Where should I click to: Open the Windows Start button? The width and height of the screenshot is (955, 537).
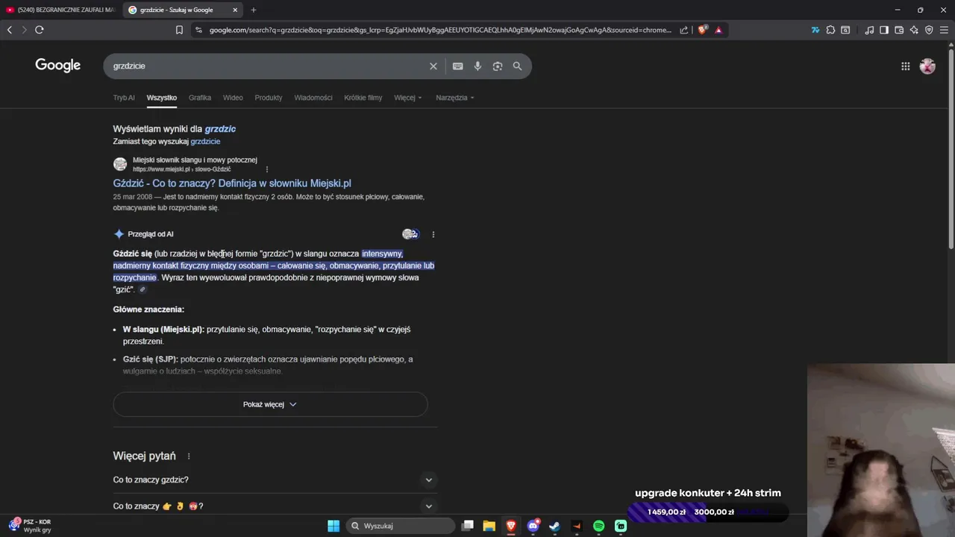(334, 526)
